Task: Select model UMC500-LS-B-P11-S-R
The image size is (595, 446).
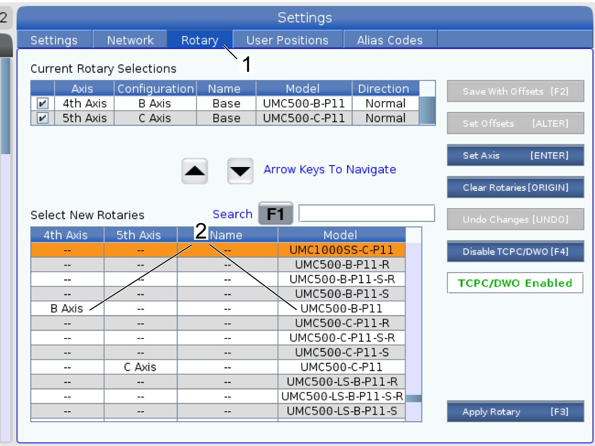Action: point(342,396)
